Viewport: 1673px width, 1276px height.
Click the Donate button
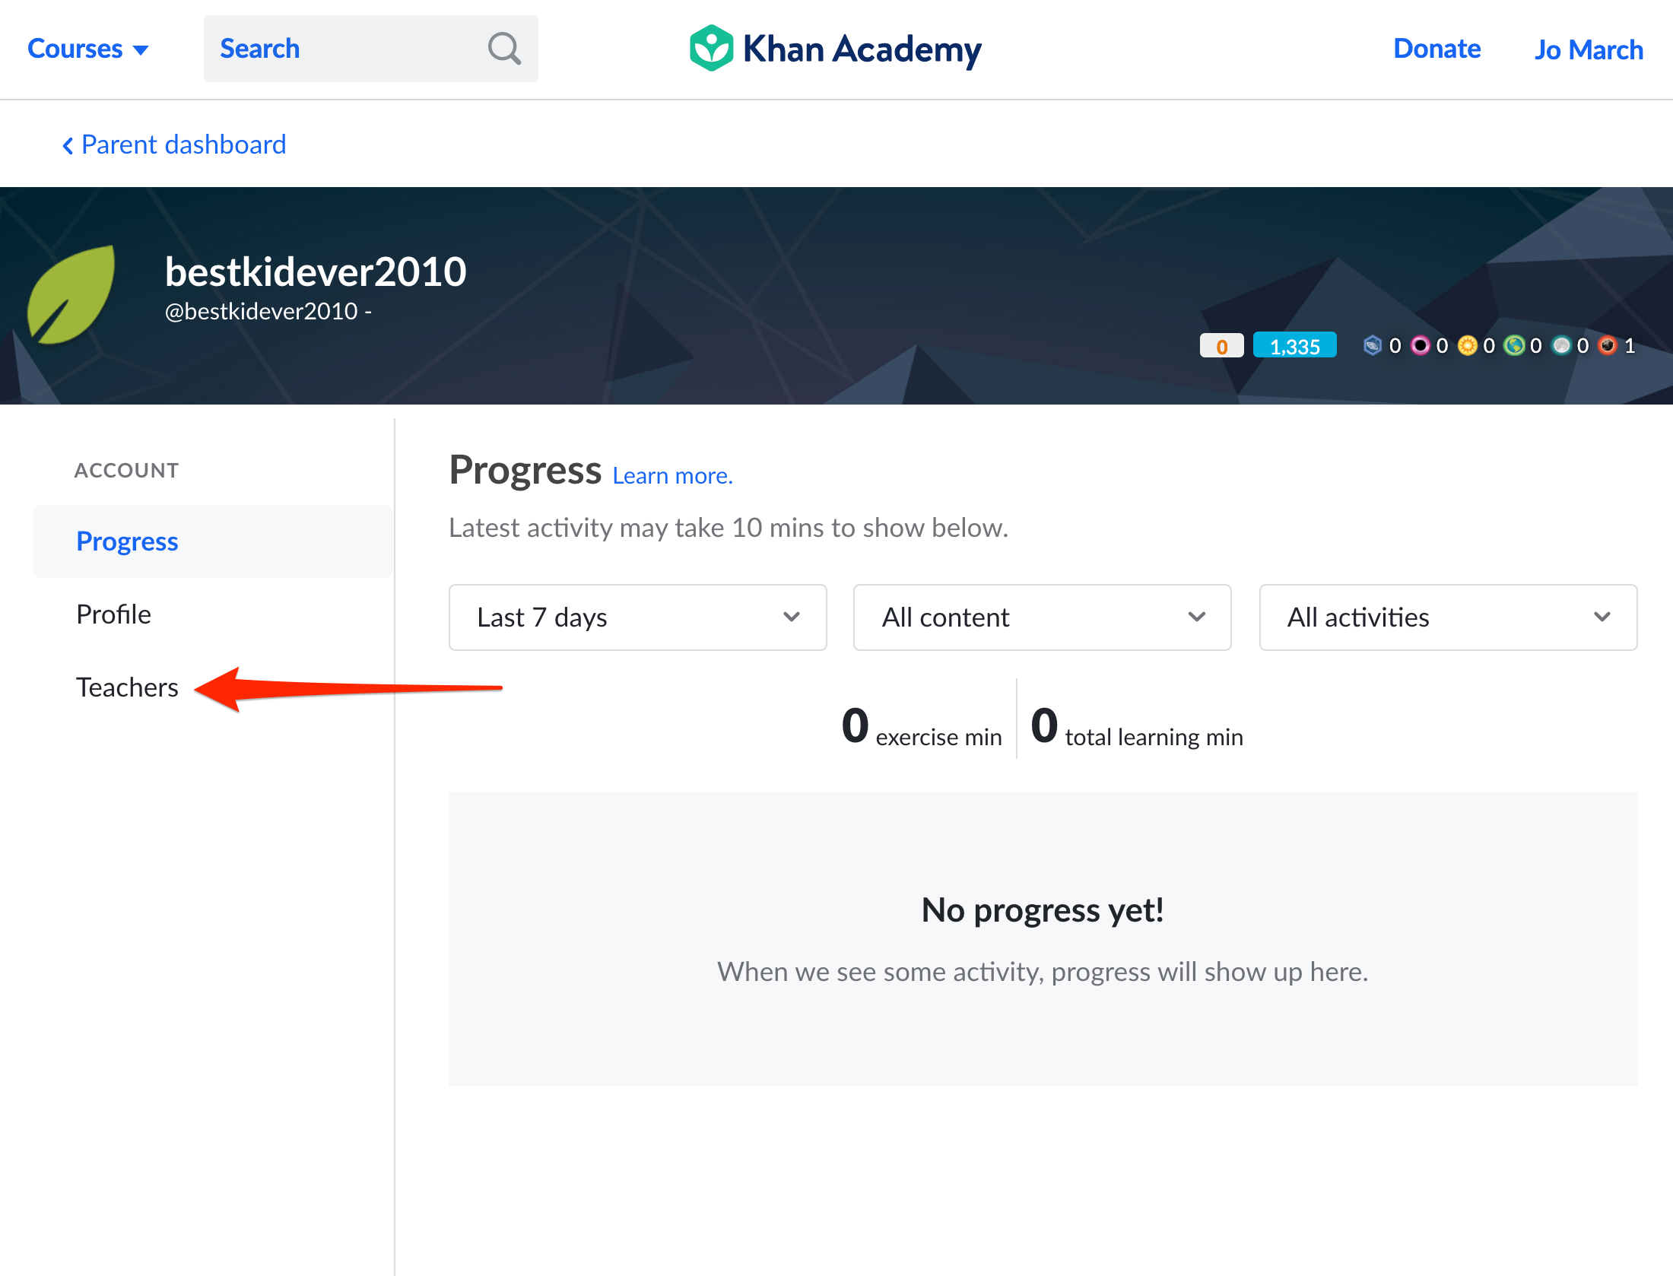[1436, 48]
